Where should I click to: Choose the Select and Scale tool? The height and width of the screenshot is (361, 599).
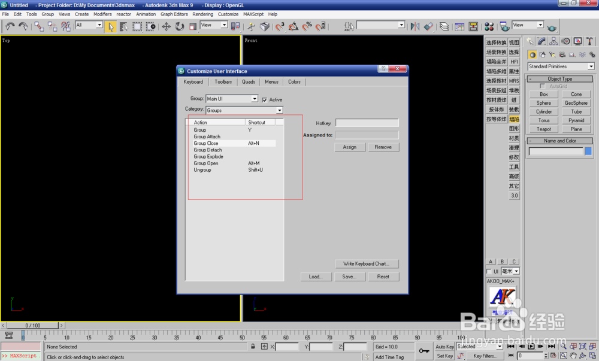pyautogui.click(x=193, y=26)
